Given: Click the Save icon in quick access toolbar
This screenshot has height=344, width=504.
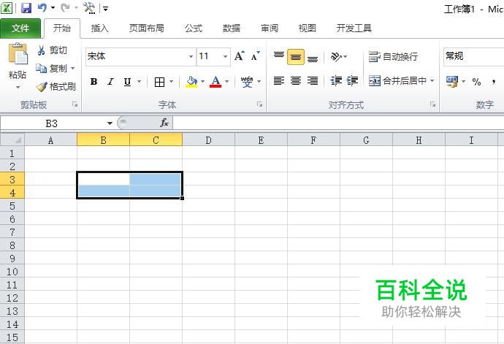Looking at the screenshot, I should point(26,8).
